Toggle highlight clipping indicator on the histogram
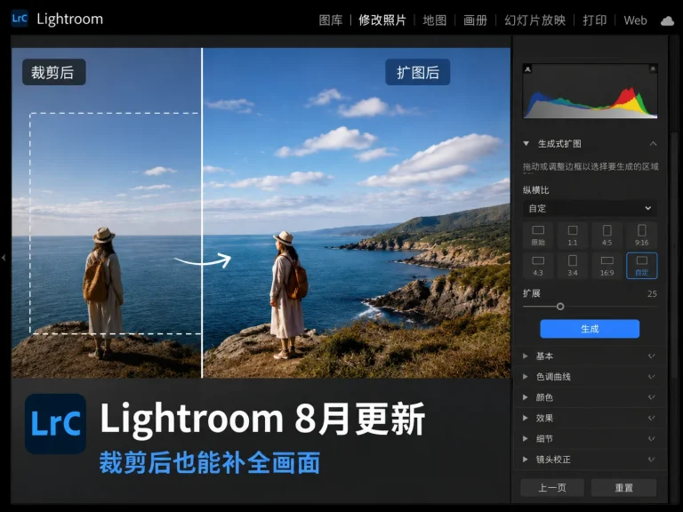 coord(653,68)
